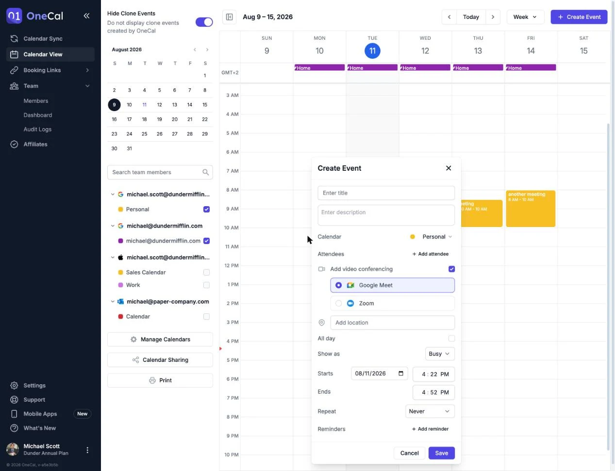615x471 pixels.
Task: Click Cancel in Create Event dialog
Action: click(x=409, y=453)
